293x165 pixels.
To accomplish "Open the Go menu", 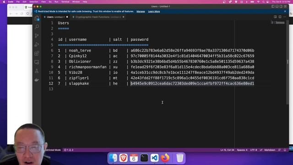I will [x=50, y=2].
